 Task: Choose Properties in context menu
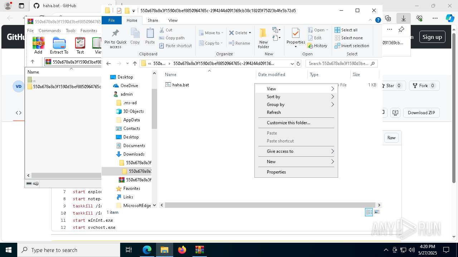point(296,172)
